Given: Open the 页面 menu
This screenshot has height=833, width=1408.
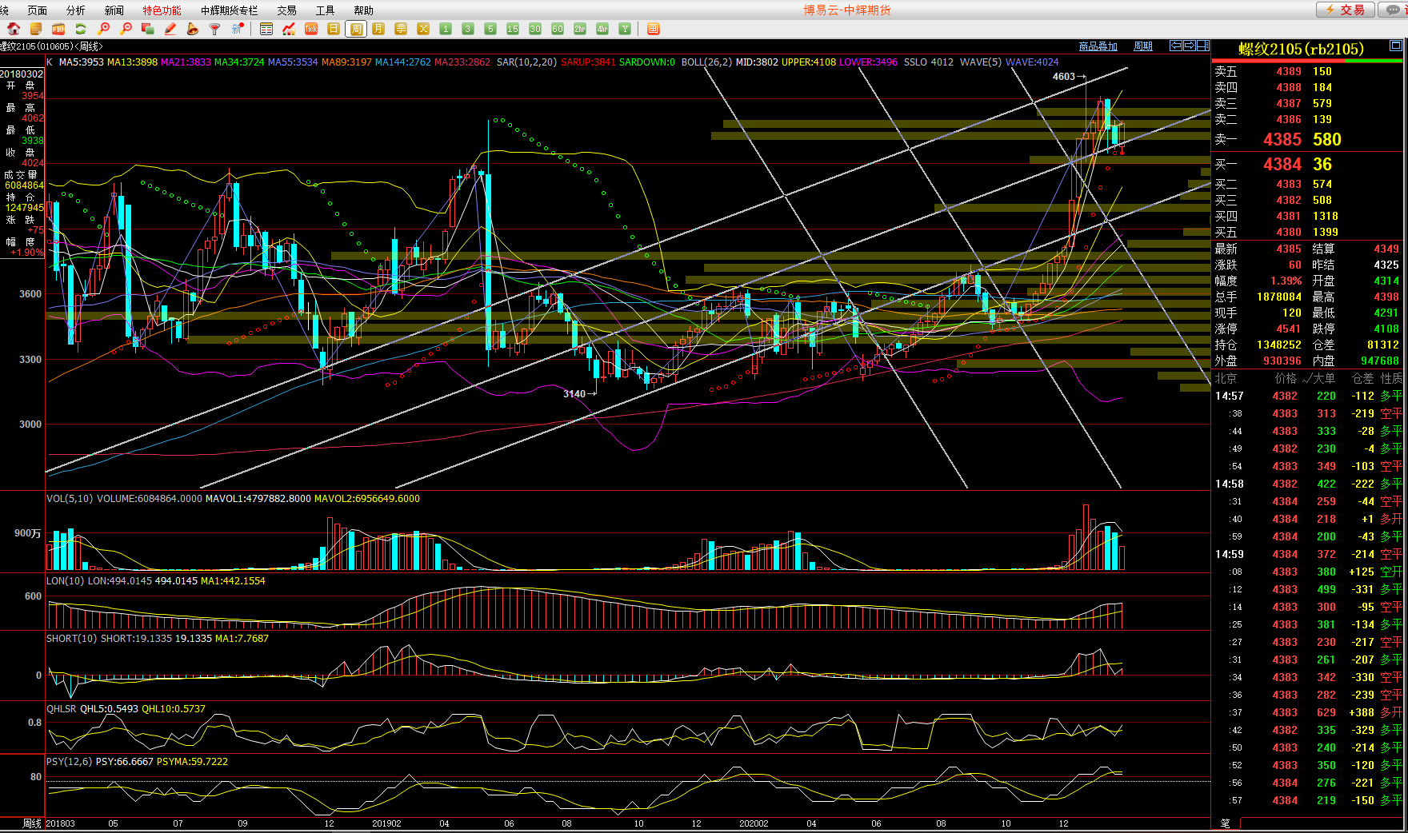Looking at the screenshot, I should click(37, 10).
